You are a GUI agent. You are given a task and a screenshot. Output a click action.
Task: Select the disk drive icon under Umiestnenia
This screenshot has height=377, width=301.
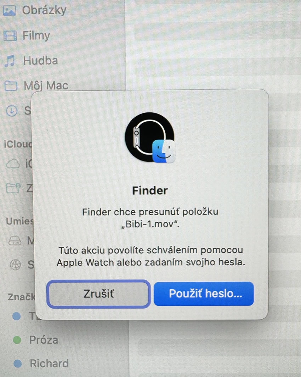click(x=15, y=240)
